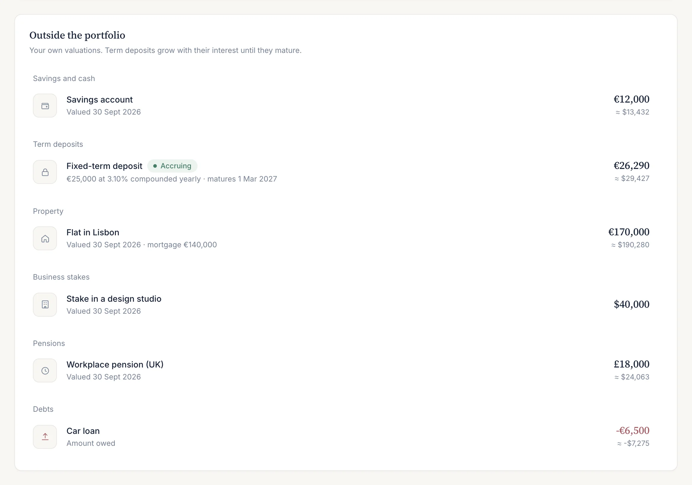Click the building icon for design studio stake
Screen dimensions: 692x485
pyautogui.click(x=45, y=304)
